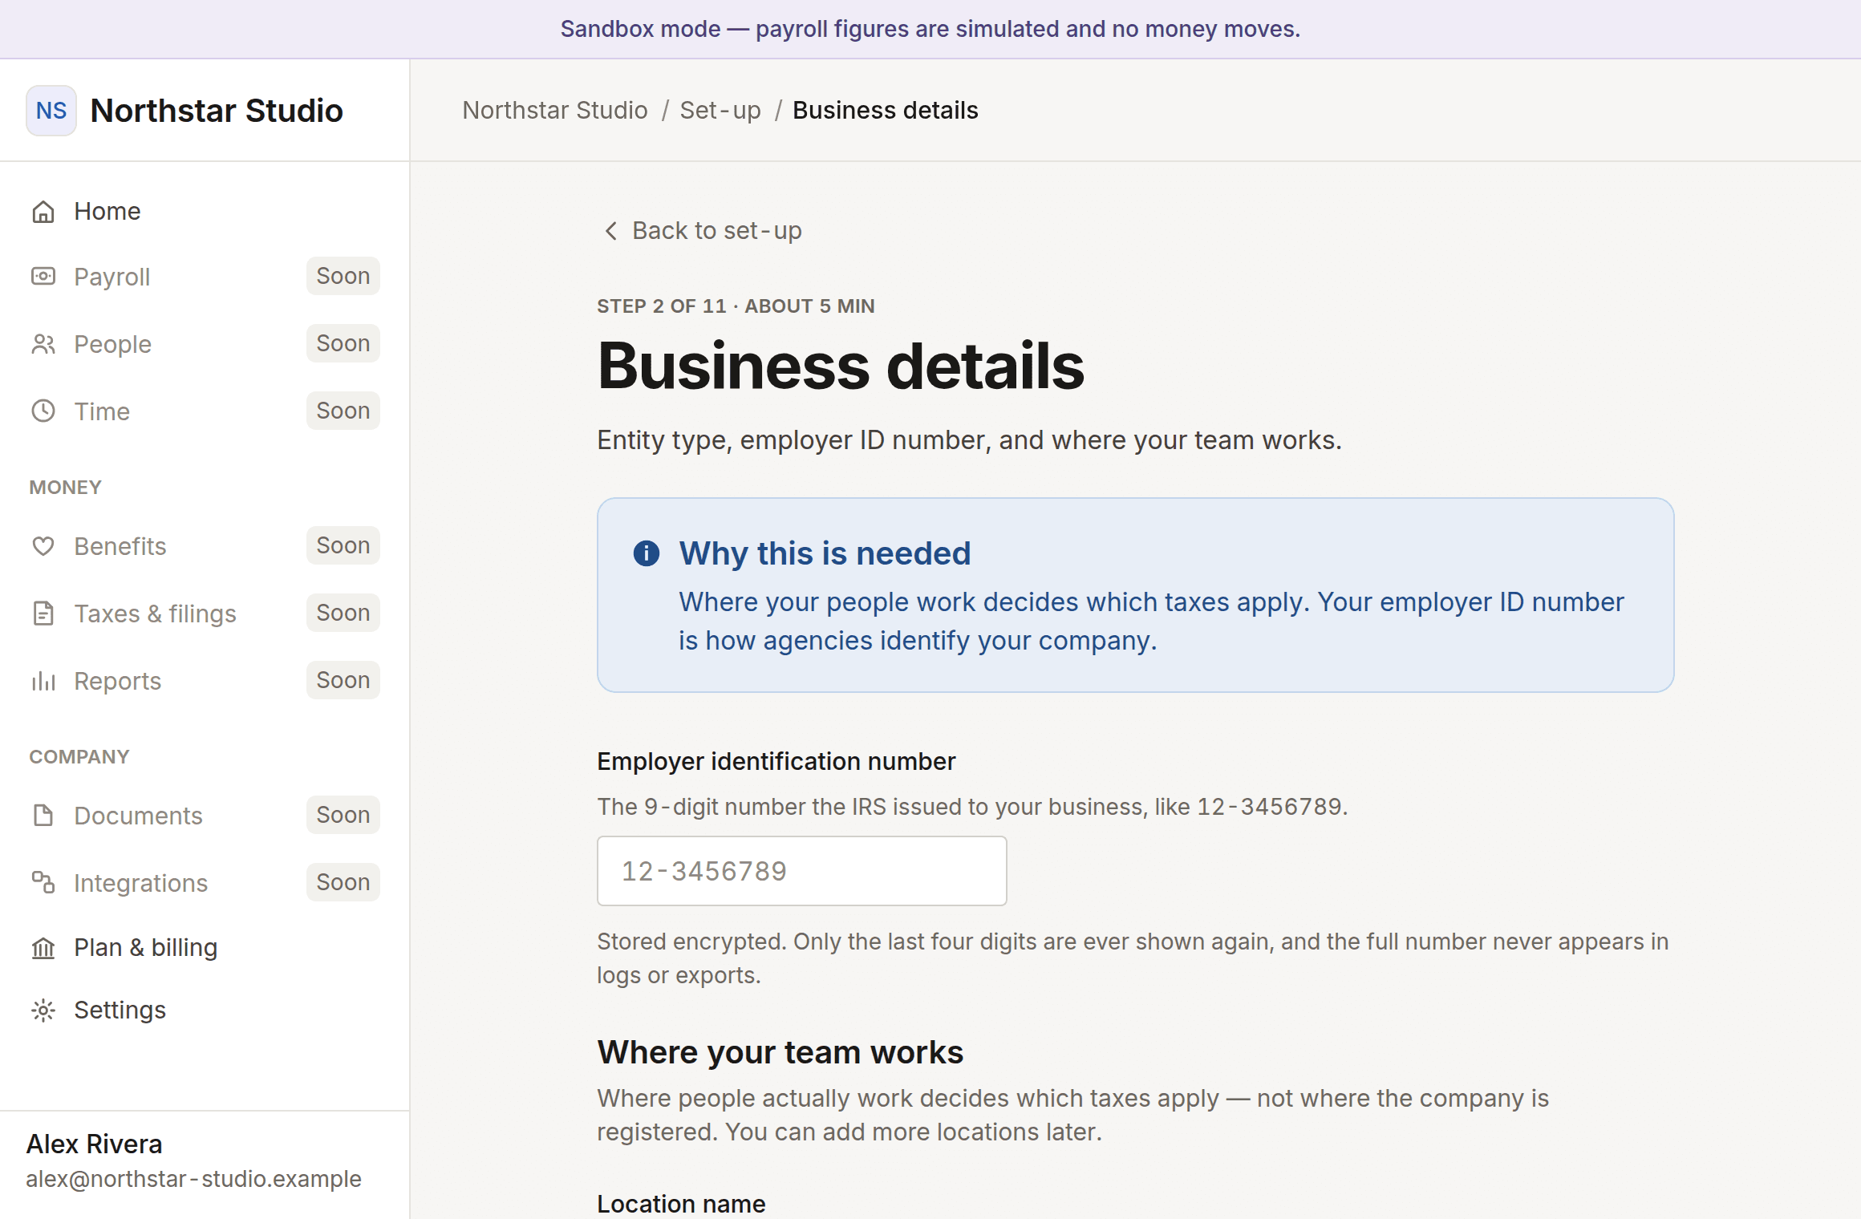Screen dimensions: 1861x1219
Task: Click the back chevron arrow icon
Action: pyautogui.click(x=610, y=231)
